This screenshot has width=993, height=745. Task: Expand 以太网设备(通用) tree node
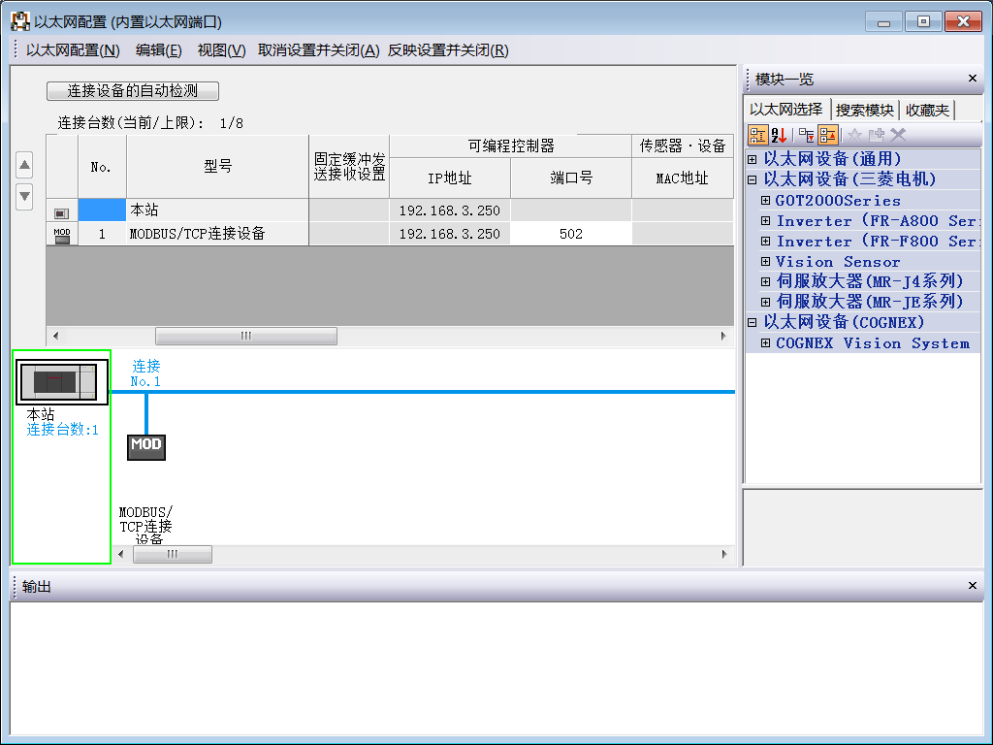(x=753, y=158)
